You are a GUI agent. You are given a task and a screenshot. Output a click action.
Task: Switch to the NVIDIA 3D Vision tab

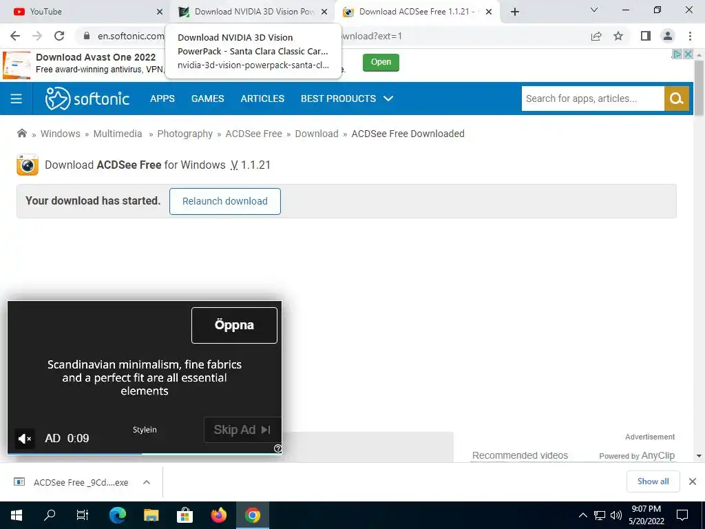coord(253,12)
